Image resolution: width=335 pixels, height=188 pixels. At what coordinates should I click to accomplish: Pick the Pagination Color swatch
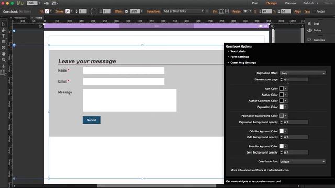(x=282, y=107)
